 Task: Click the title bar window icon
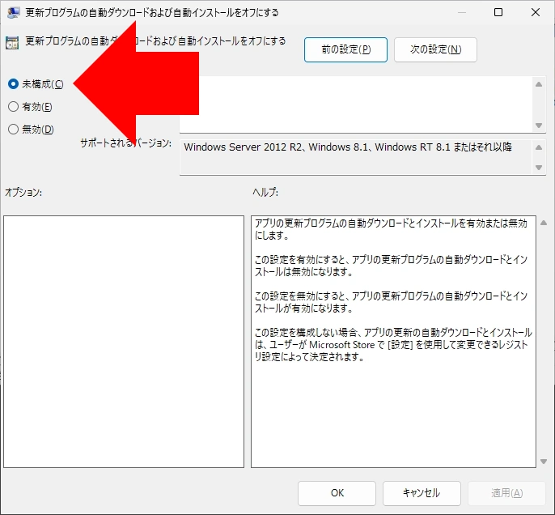tap(13, 12)
